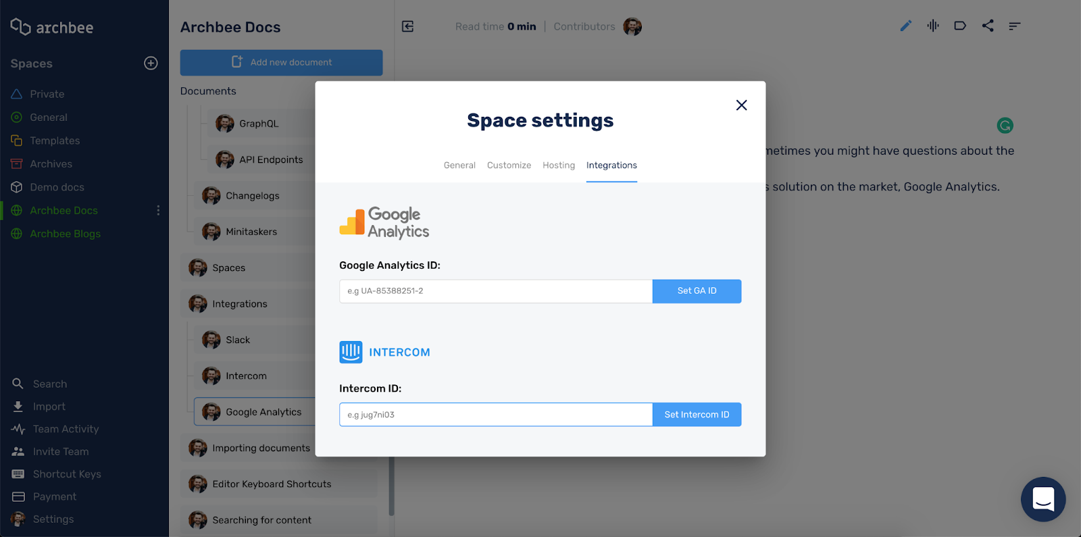This screenshot has height=537, width=1081.
Task: Close the Space settings dialog
Action: [741, 105]
